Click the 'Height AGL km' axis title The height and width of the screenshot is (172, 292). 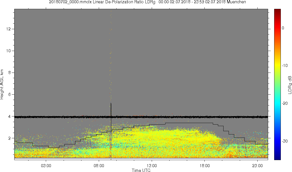point(2,84)
